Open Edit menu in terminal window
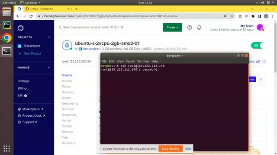 [x=112, y=61]
